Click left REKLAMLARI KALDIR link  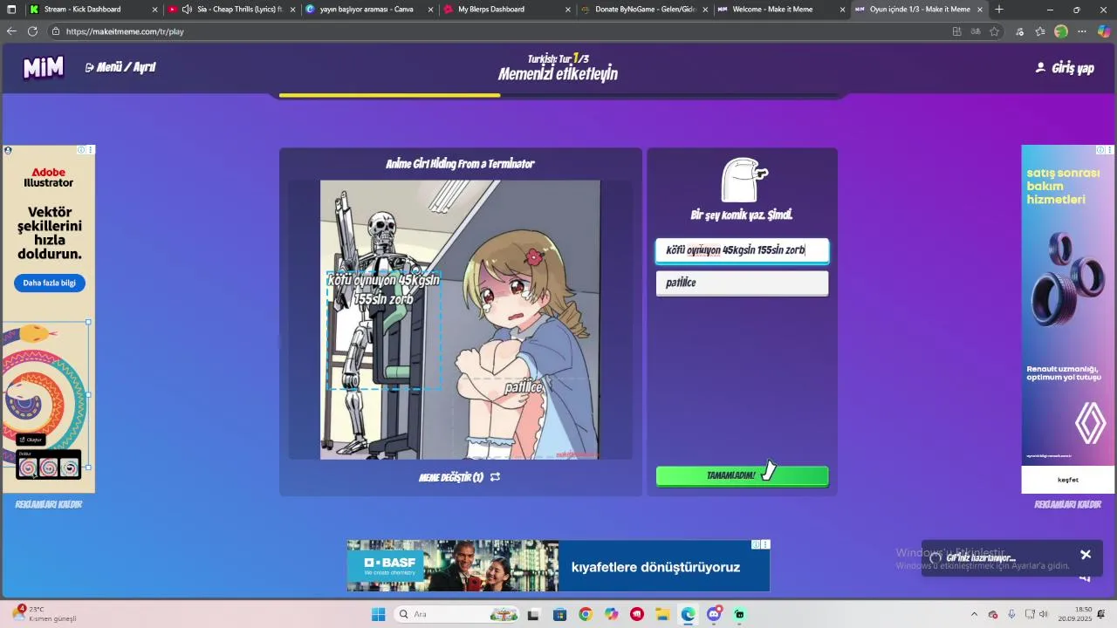click(x=49, y=504)
